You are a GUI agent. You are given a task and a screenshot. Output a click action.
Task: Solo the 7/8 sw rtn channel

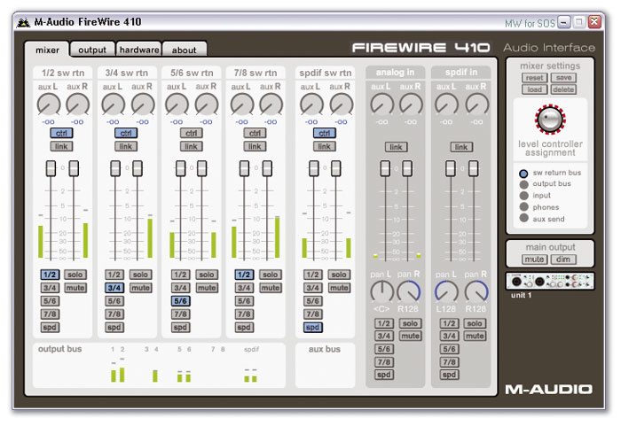[x=271, y=275]
